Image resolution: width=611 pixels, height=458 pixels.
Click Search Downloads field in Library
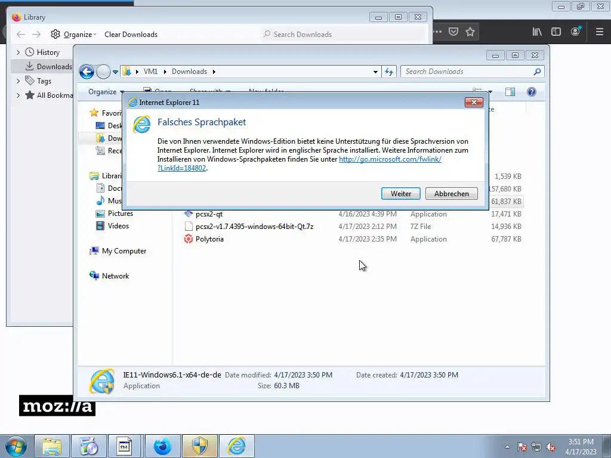point(344,34)
